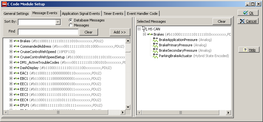Expand the Brakes node in the database list
This screenshot has width=263, height=122.
pos(11,41)
